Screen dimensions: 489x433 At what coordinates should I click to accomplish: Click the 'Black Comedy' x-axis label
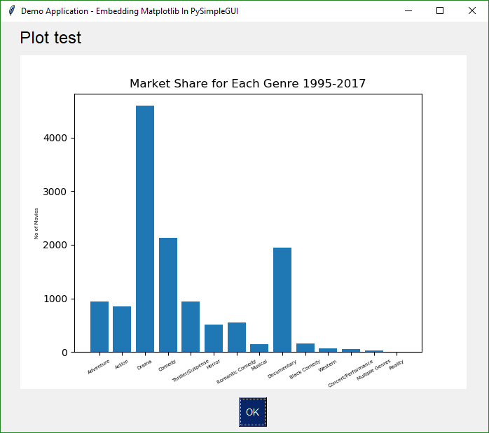(x=305, y=369)
